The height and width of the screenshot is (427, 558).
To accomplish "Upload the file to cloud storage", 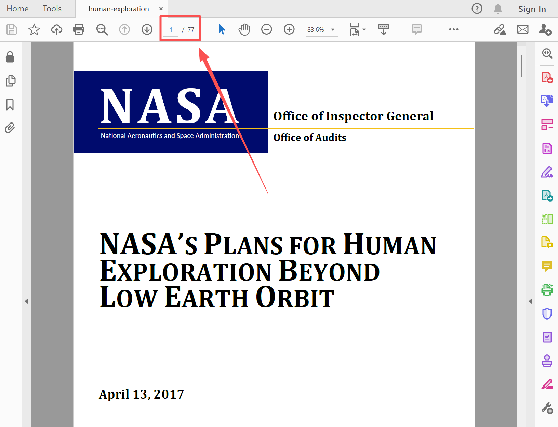I will [x=57, y=29].
